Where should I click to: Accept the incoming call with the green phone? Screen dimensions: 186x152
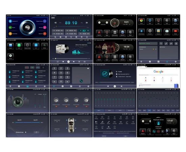(x=154, y=131)
